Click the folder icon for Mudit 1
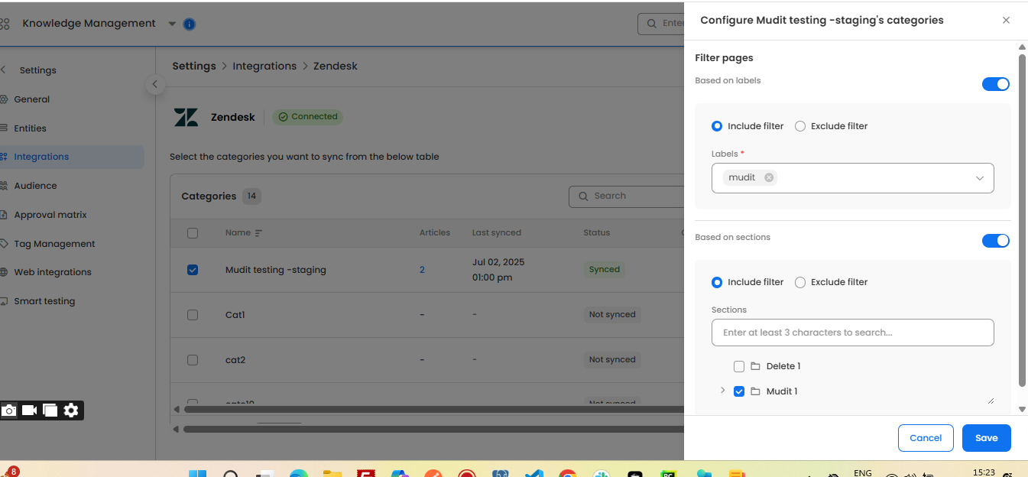The width and height of the screenshot is (1028, 477). coord(755,391)
